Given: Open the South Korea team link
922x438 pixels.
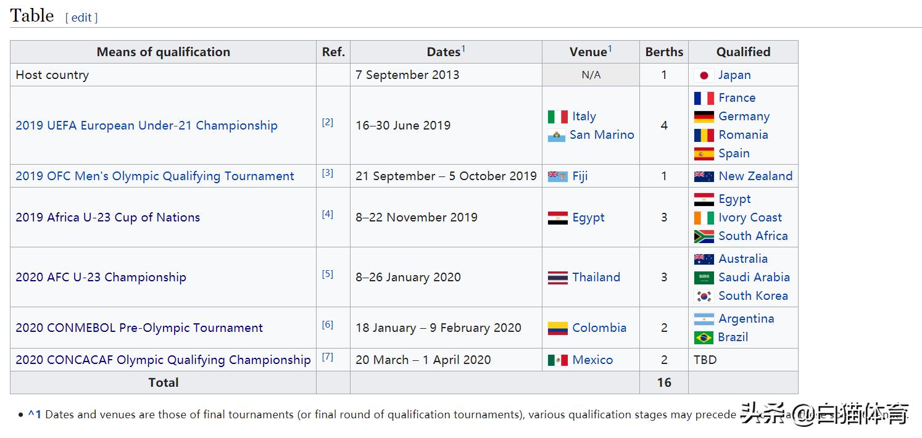Looking at the screenshot, I should click(752, 295).
